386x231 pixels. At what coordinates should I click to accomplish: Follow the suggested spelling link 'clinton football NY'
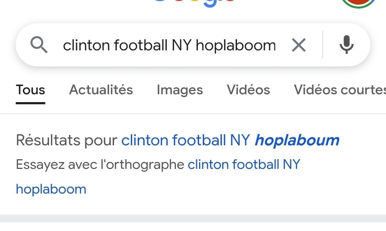[x=244, y=164]
